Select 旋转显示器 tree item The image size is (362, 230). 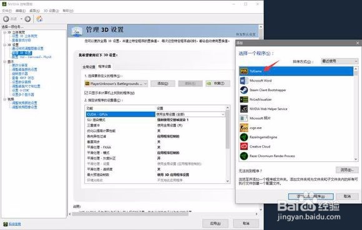20,74
